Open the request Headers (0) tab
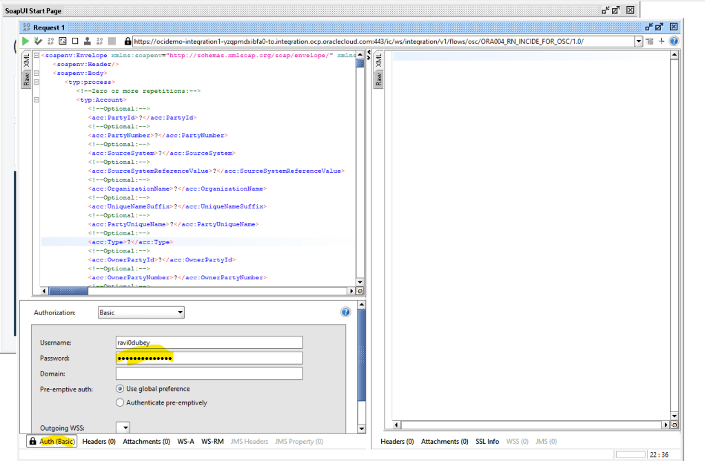 (x=99, y=441)
